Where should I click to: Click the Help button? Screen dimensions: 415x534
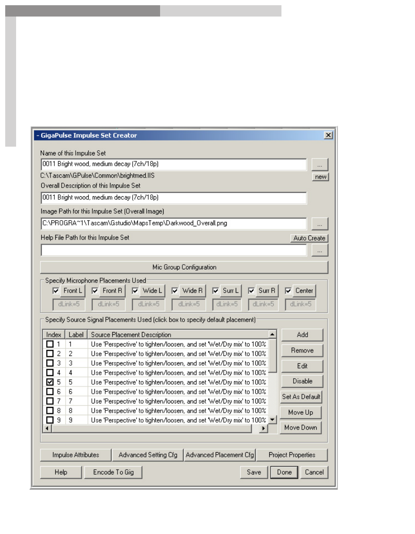point(61,472)
